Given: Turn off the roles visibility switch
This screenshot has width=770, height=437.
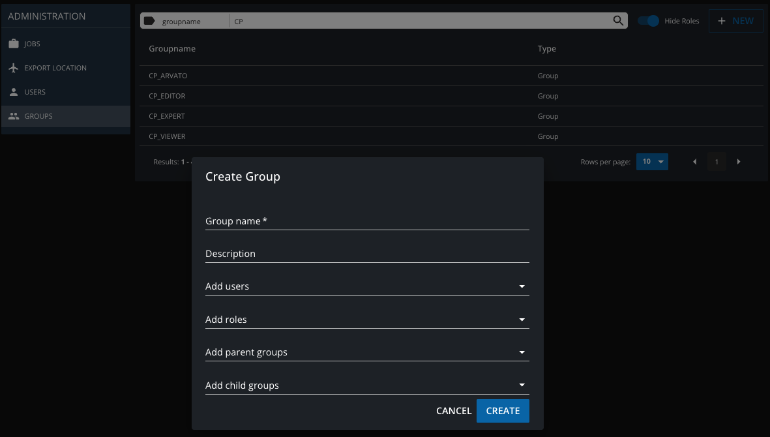Looking at the screenshot, I should [x=649, y=20].
